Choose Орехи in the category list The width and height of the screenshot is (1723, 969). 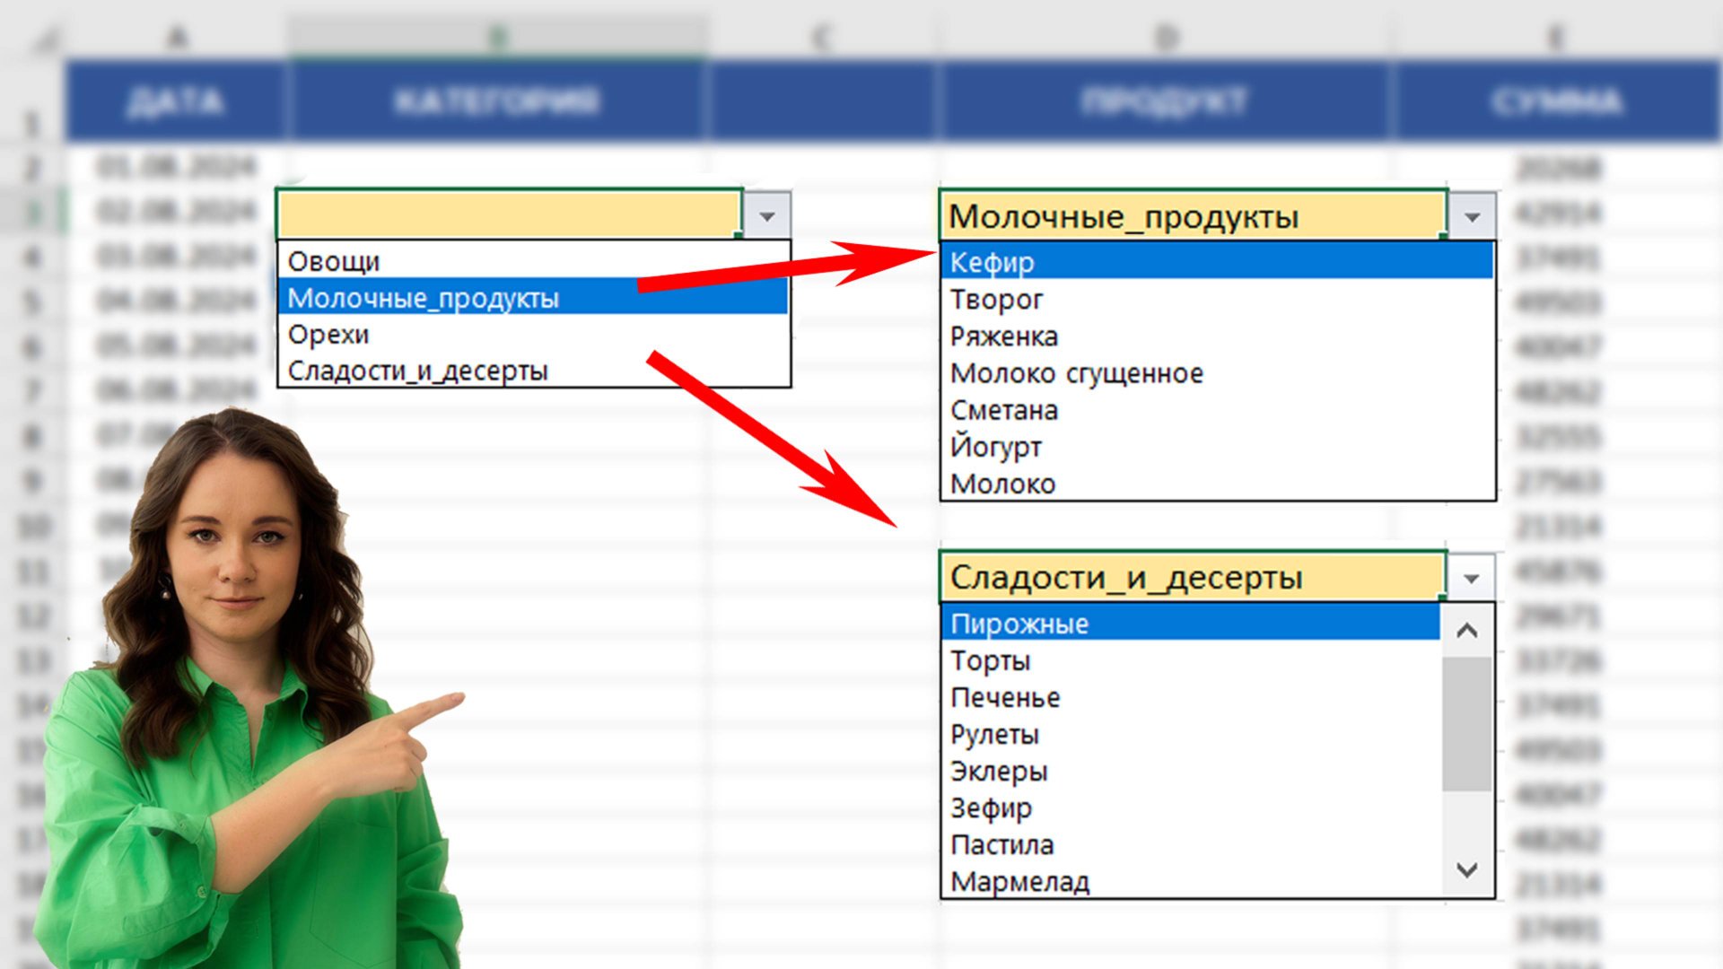pyautogui.click(x=328, y=335)
